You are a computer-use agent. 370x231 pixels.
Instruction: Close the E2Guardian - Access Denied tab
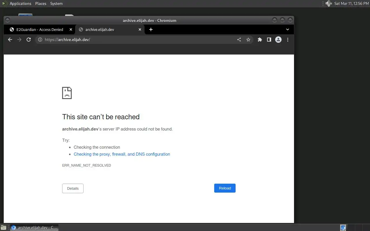click(71, 29)
